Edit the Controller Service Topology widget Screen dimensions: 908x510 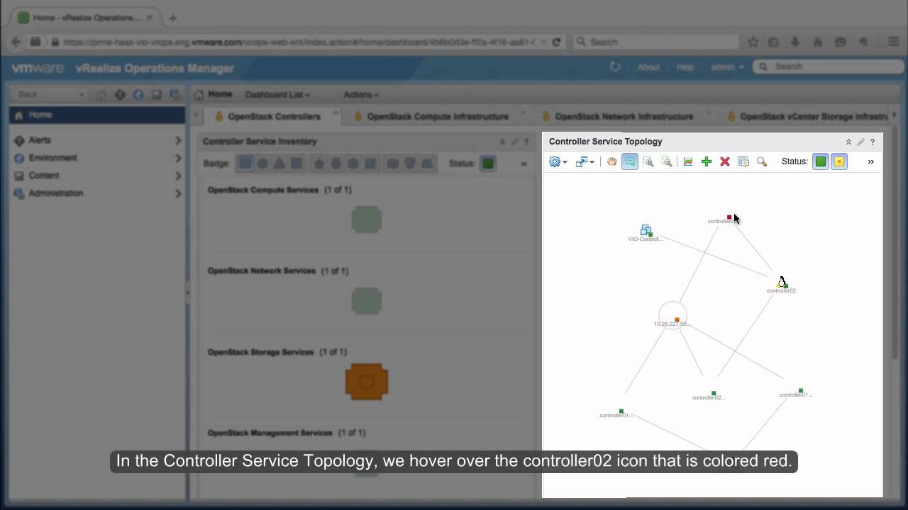tap(860, 142)
